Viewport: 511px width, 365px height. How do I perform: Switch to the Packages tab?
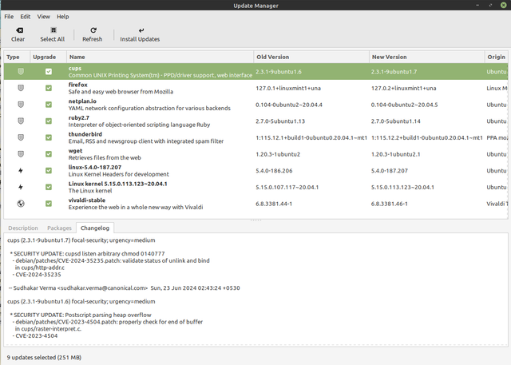tap(59, 228)
